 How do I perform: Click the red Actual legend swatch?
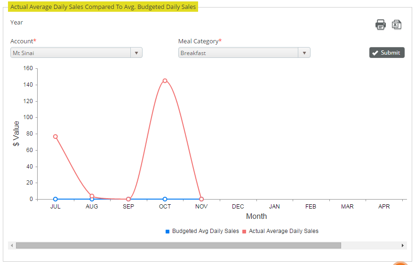244,232
